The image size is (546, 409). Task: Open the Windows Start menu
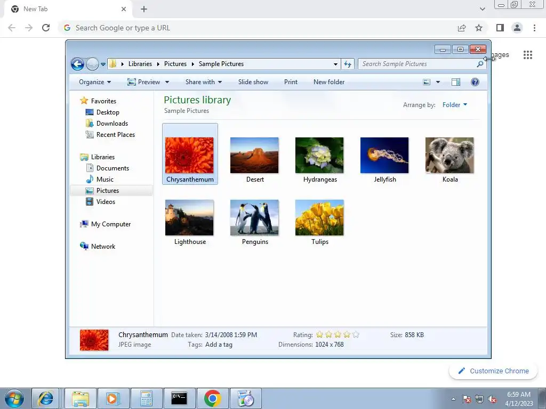pos(14,398)
